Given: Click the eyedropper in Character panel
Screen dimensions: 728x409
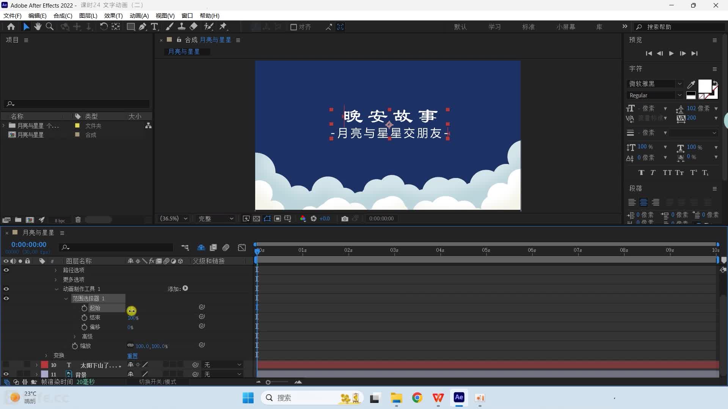Looking at the screenshot, I should (x=691, y=84).
